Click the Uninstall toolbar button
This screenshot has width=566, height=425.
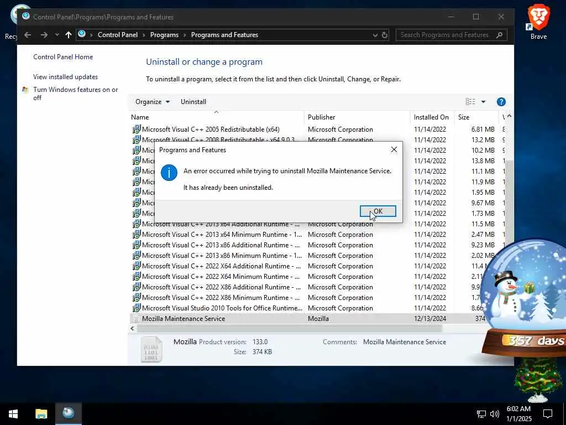[x=193, y=102]
